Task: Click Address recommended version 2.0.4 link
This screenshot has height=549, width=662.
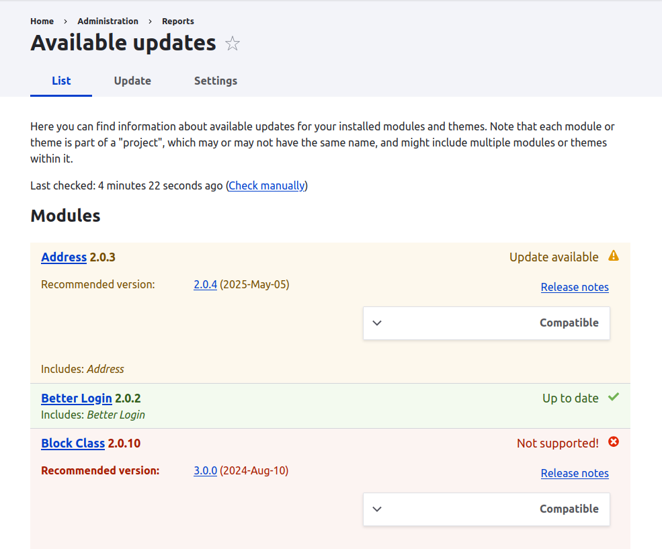Action: point(205,284)
